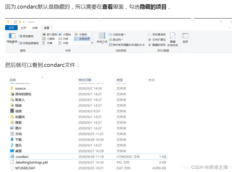Image resolution: width=232 pixels, height=172 pixels.
Task: Select the 搜索 folder icon
Action: pyautogui.click(x=12, y=122)
